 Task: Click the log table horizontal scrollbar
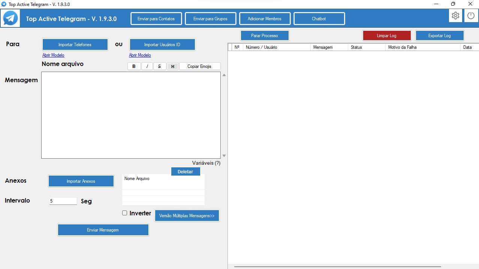coord(337,267)
